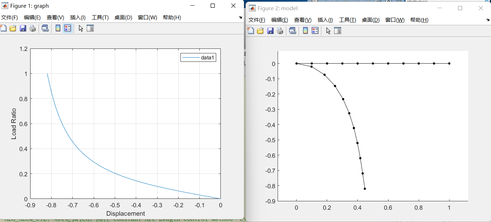This screenshot has height=222, width=491.
Task: Click printer icon in Figure 2 toolbar
Action: 280,31
